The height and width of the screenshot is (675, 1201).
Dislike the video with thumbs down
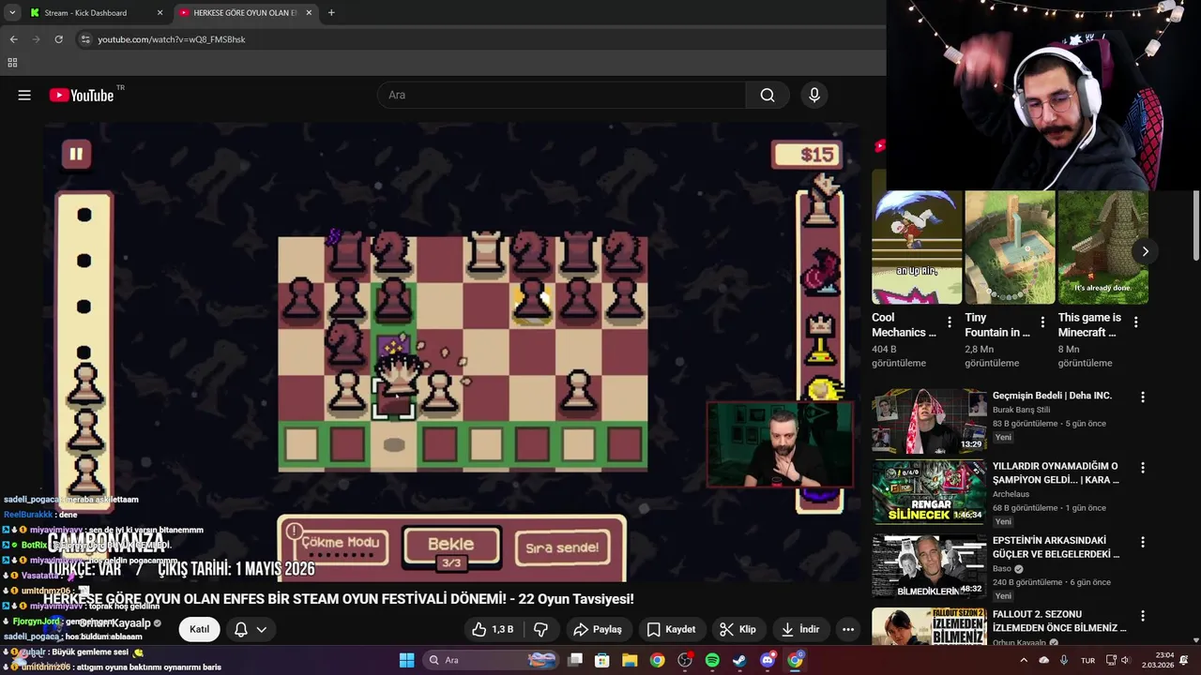(540, 629)
